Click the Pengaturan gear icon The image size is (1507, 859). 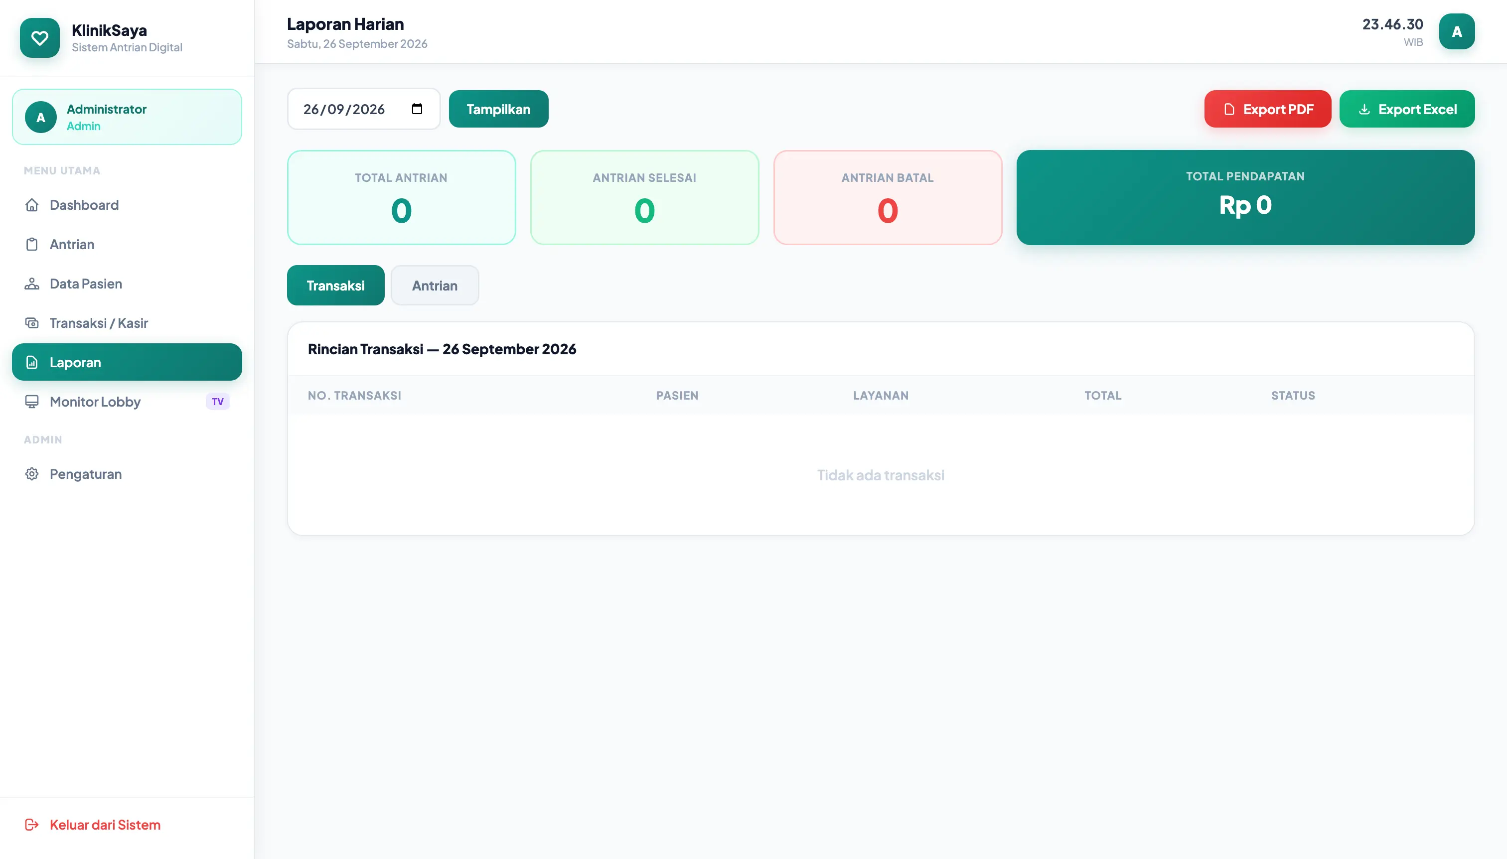point(32,474)
